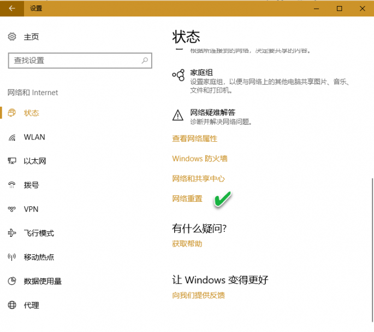
Task: Open the 数据使用量 settings page
Action: (43, 281)
